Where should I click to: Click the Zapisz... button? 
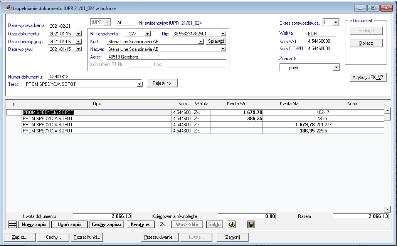click(x=19, y=237)
